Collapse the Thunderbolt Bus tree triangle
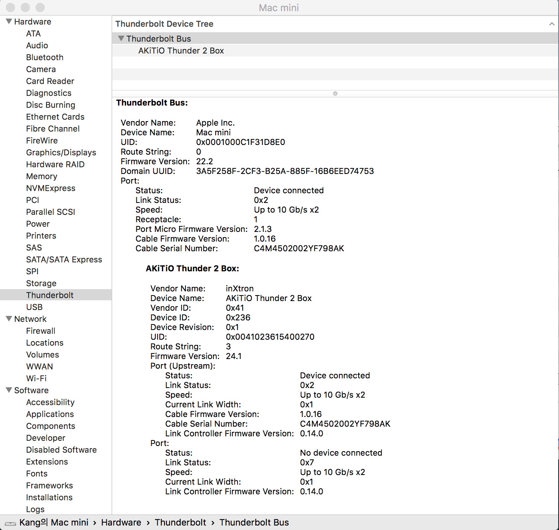The image size is (559, 530). (121, 38)
